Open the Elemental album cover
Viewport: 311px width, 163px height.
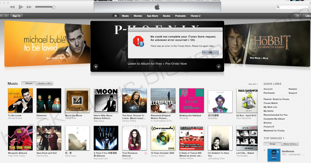(163, 101)
